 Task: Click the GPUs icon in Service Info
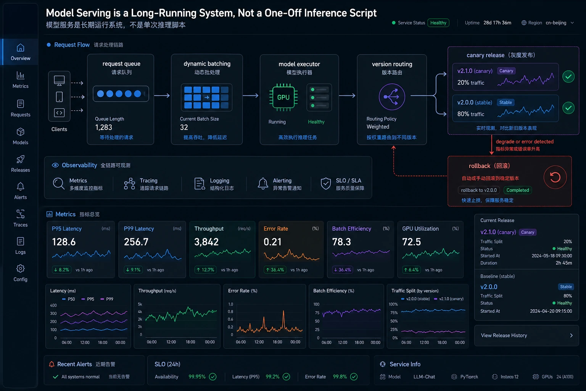click(536, 377)
